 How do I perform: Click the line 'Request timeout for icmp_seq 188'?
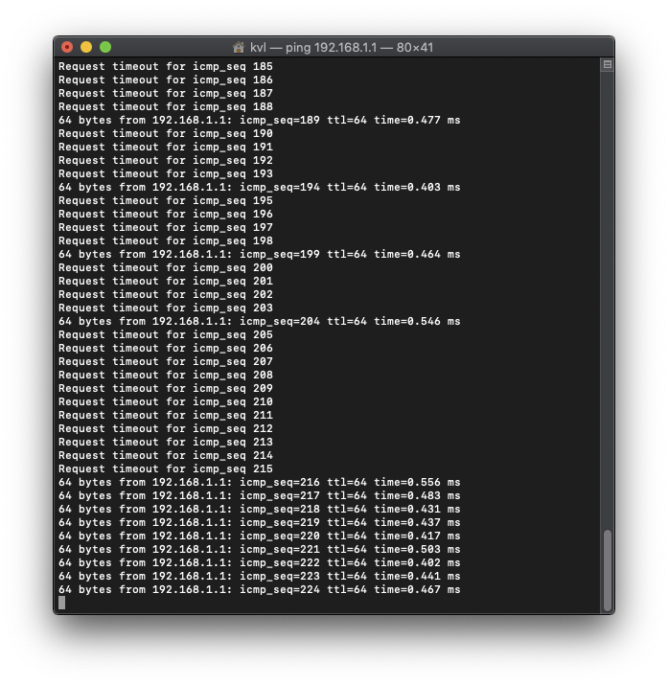(166, 106)
